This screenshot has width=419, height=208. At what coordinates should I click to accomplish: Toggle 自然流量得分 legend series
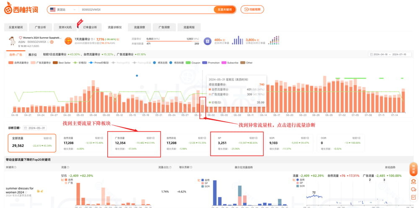pos(18,63)
